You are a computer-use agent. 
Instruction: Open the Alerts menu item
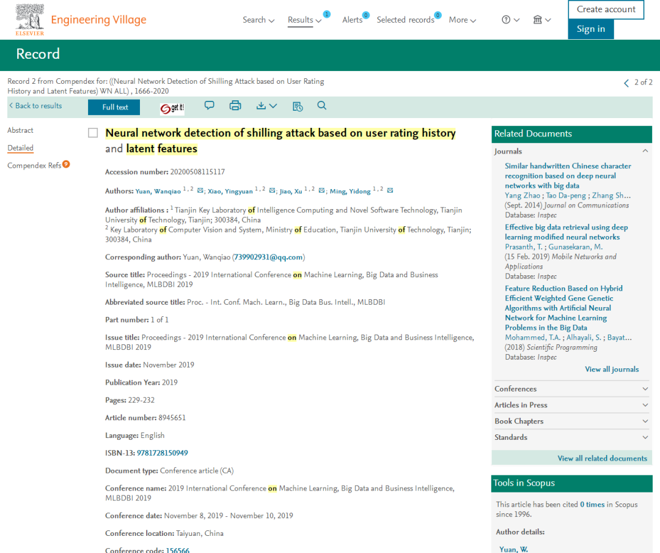pos(353,20)
